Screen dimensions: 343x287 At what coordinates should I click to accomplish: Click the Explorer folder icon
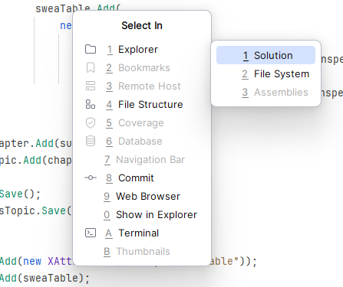tap(91, 49)
